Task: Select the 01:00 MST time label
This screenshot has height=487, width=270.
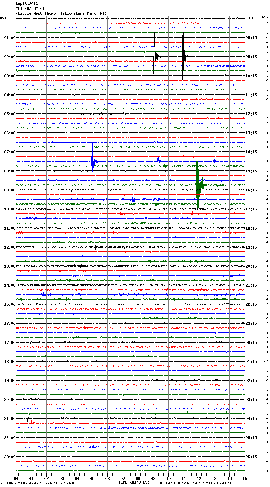Action: (10, 38)
